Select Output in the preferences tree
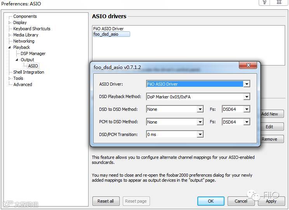The height and width of the screenshot is (210, 289). [27, 60]
